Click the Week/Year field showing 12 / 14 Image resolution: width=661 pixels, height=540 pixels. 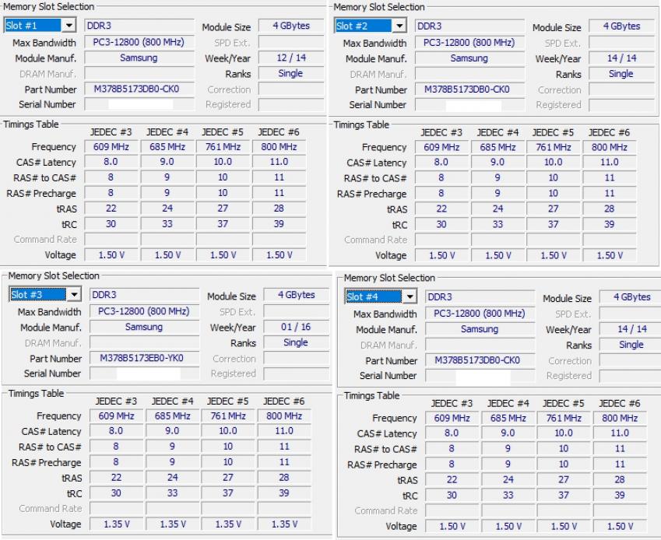[x=290, y=58]
